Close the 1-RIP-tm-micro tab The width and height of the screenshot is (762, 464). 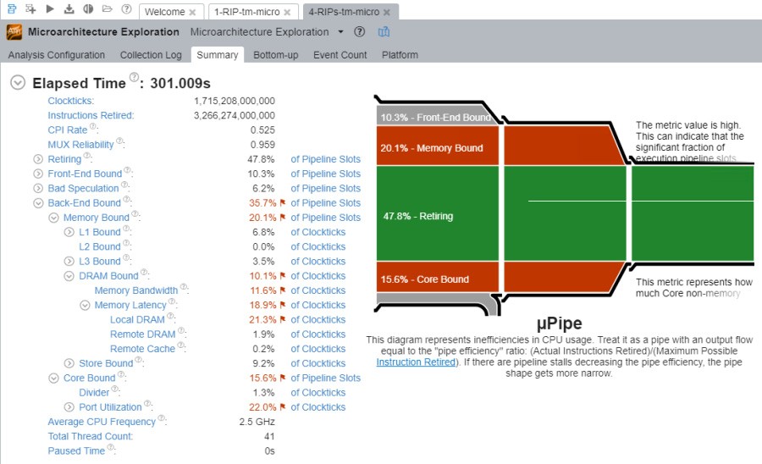point(286,13)
